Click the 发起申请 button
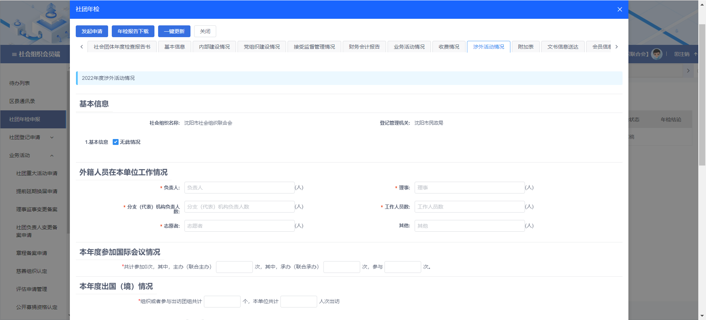This screenshot has height=320, width=706. click(x=92, y=31)
